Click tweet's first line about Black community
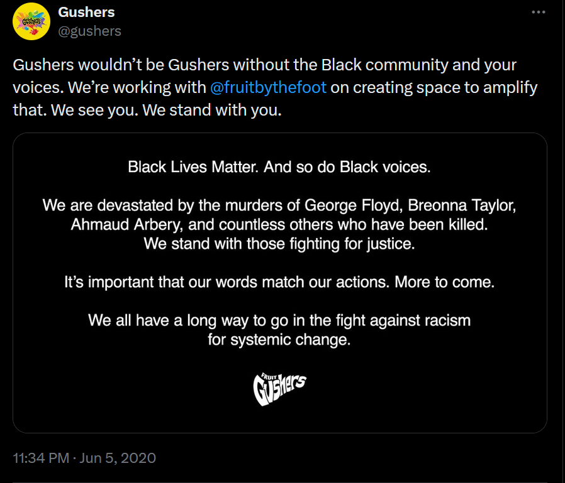 pyautogui.click(x=264, y=65)
